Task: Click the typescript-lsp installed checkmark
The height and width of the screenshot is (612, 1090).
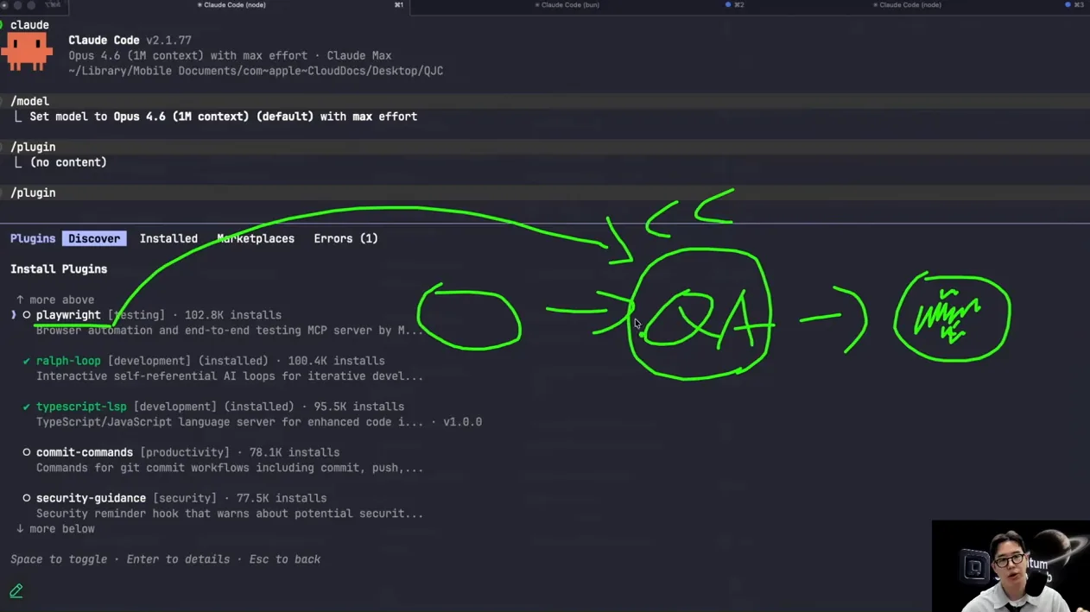Action: [27, 407]
